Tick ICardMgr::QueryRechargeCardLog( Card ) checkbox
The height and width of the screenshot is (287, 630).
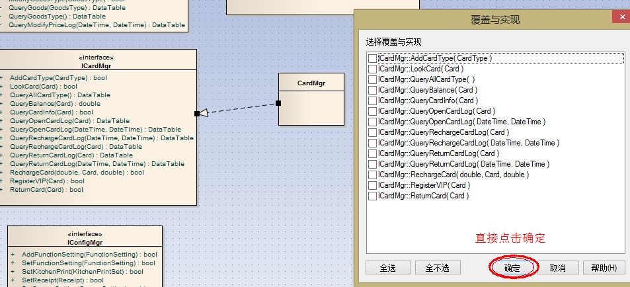(372, 132)
